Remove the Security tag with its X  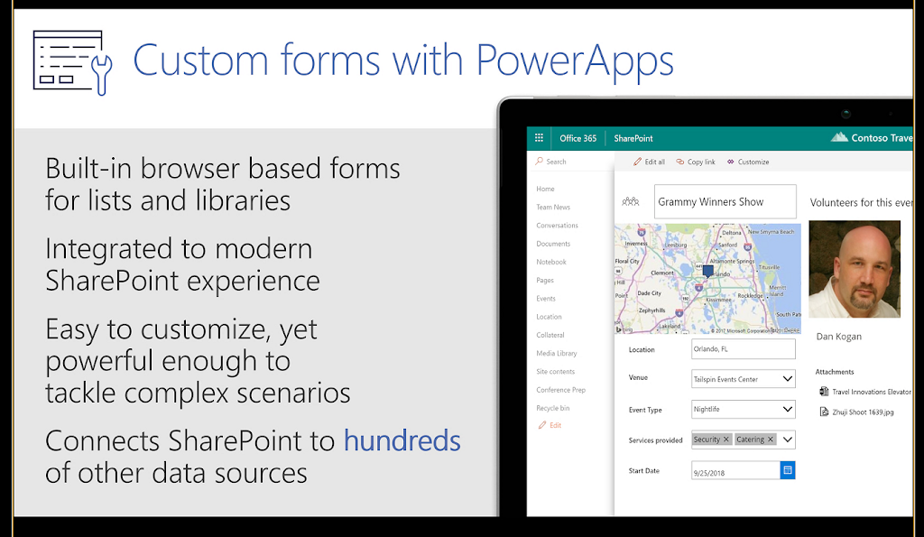point(726,440)
